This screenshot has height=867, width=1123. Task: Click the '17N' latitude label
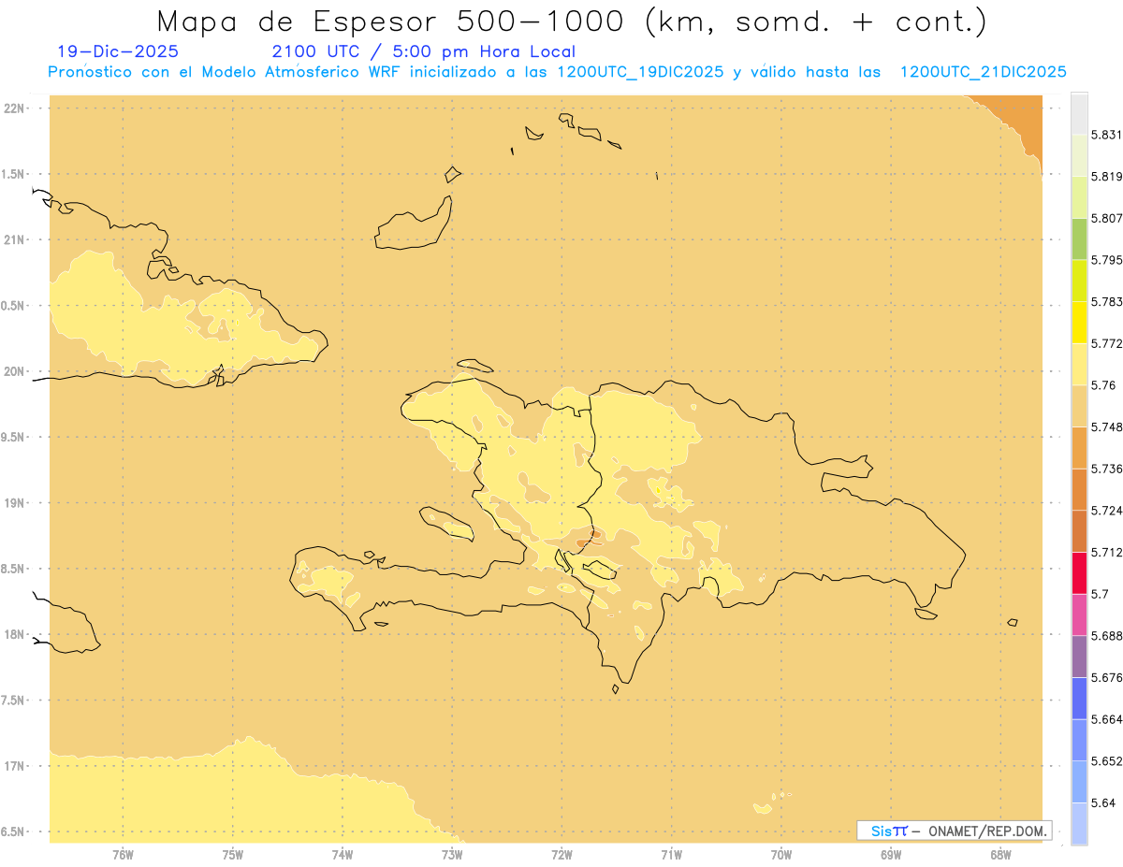pyautogui.click(x=14, y=766)
